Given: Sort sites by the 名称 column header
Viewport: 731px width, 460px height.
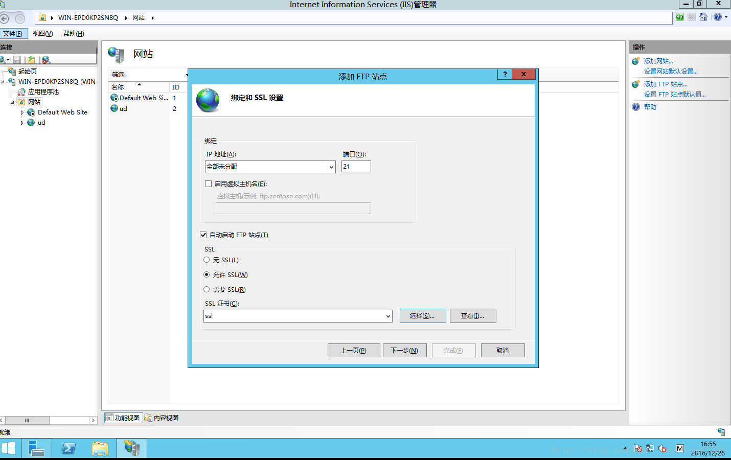Looking at the screenshot, I should tap(139, 87).
